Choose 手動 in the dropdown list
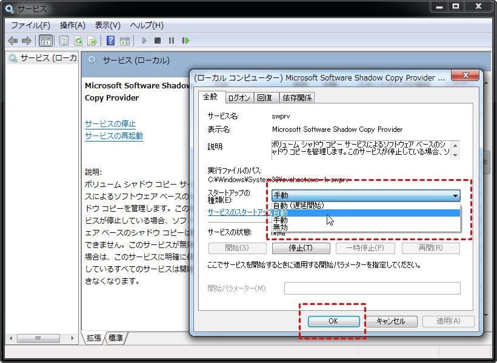Viewport: 497px width, 363px height. click(x=366, y=220)
